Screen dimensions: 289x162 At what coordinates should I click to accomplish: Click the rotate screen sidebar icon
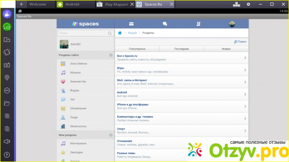click(x=7, y=52)
